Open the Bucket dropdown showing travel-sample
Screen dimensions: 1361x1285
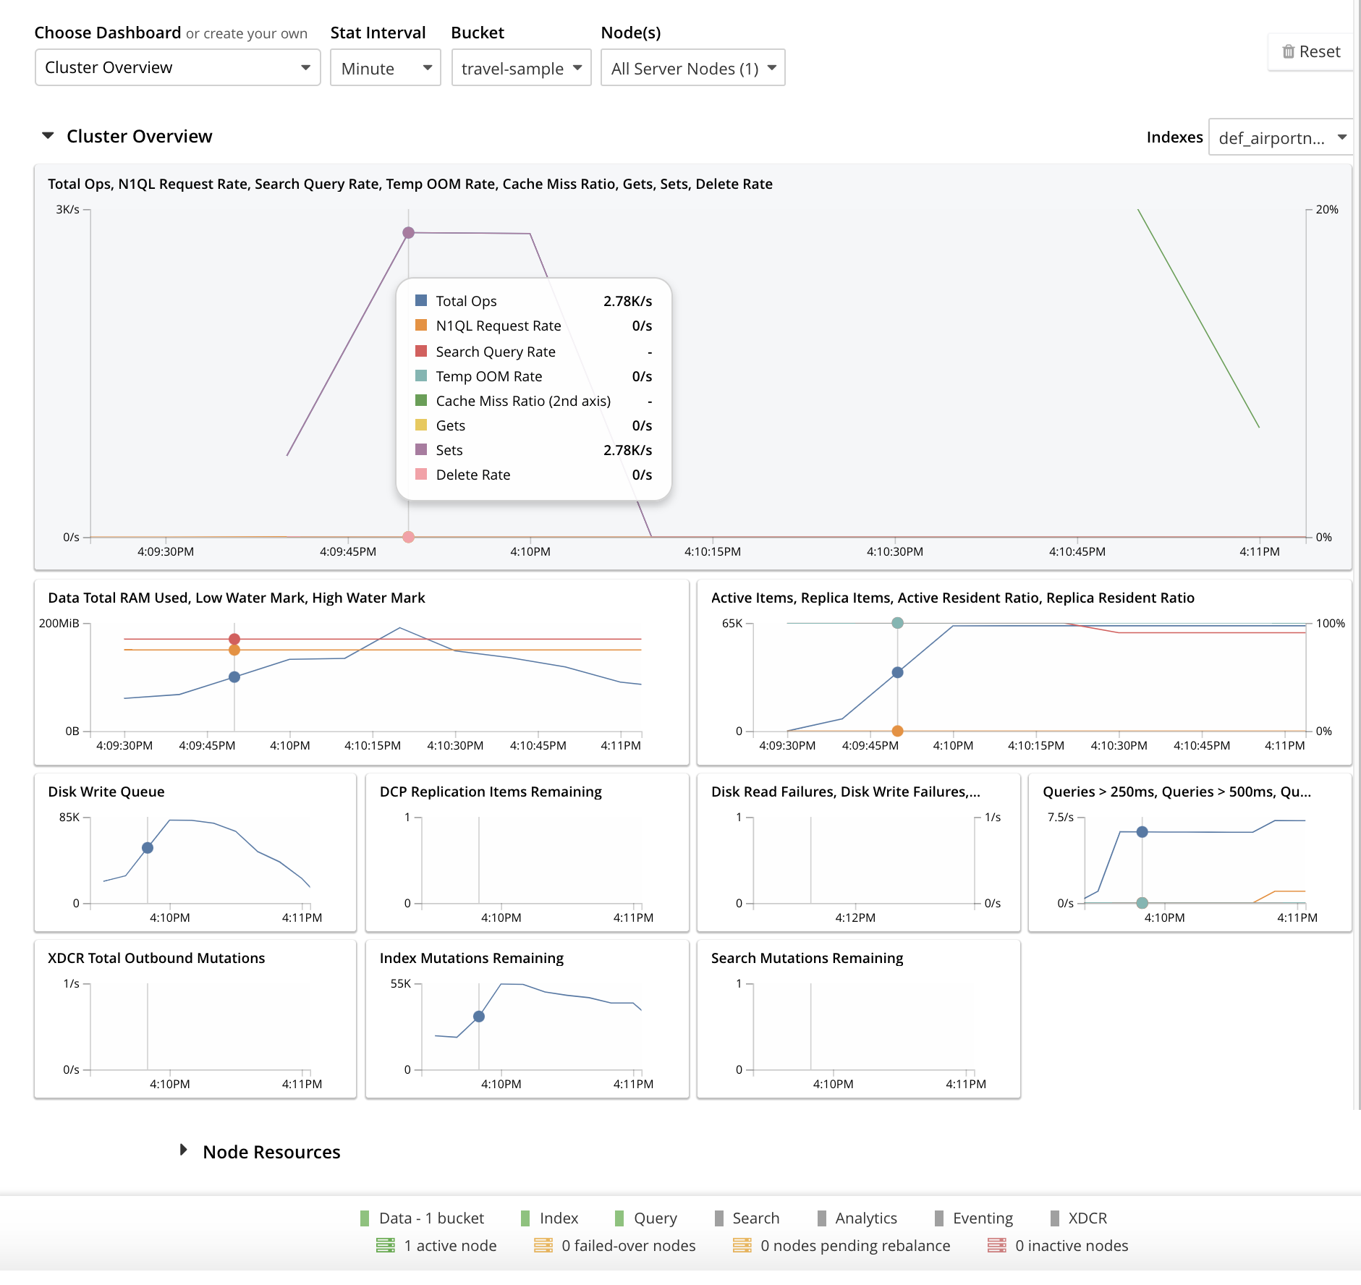(520, 68)
